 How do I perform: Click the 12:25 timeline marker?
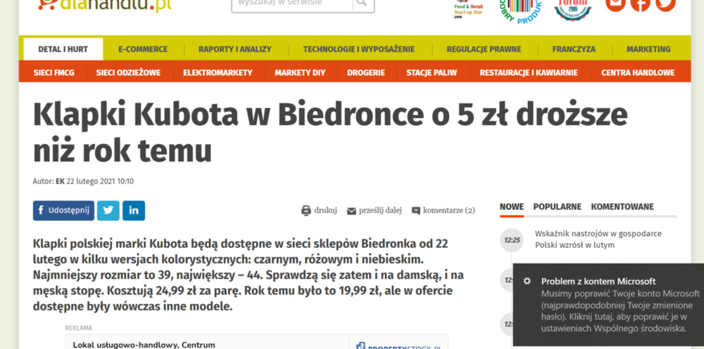512,240
